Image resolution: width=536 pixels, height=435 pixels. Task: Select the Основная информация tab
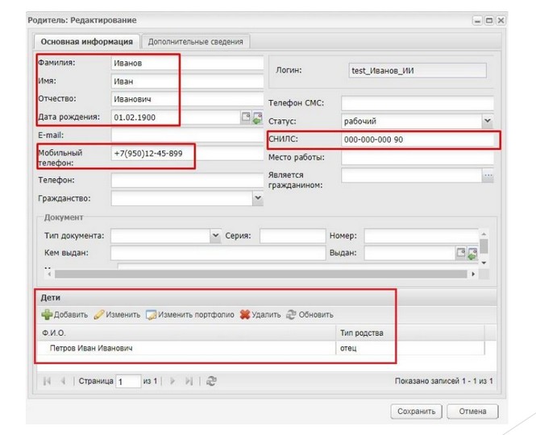pos(87,42)
